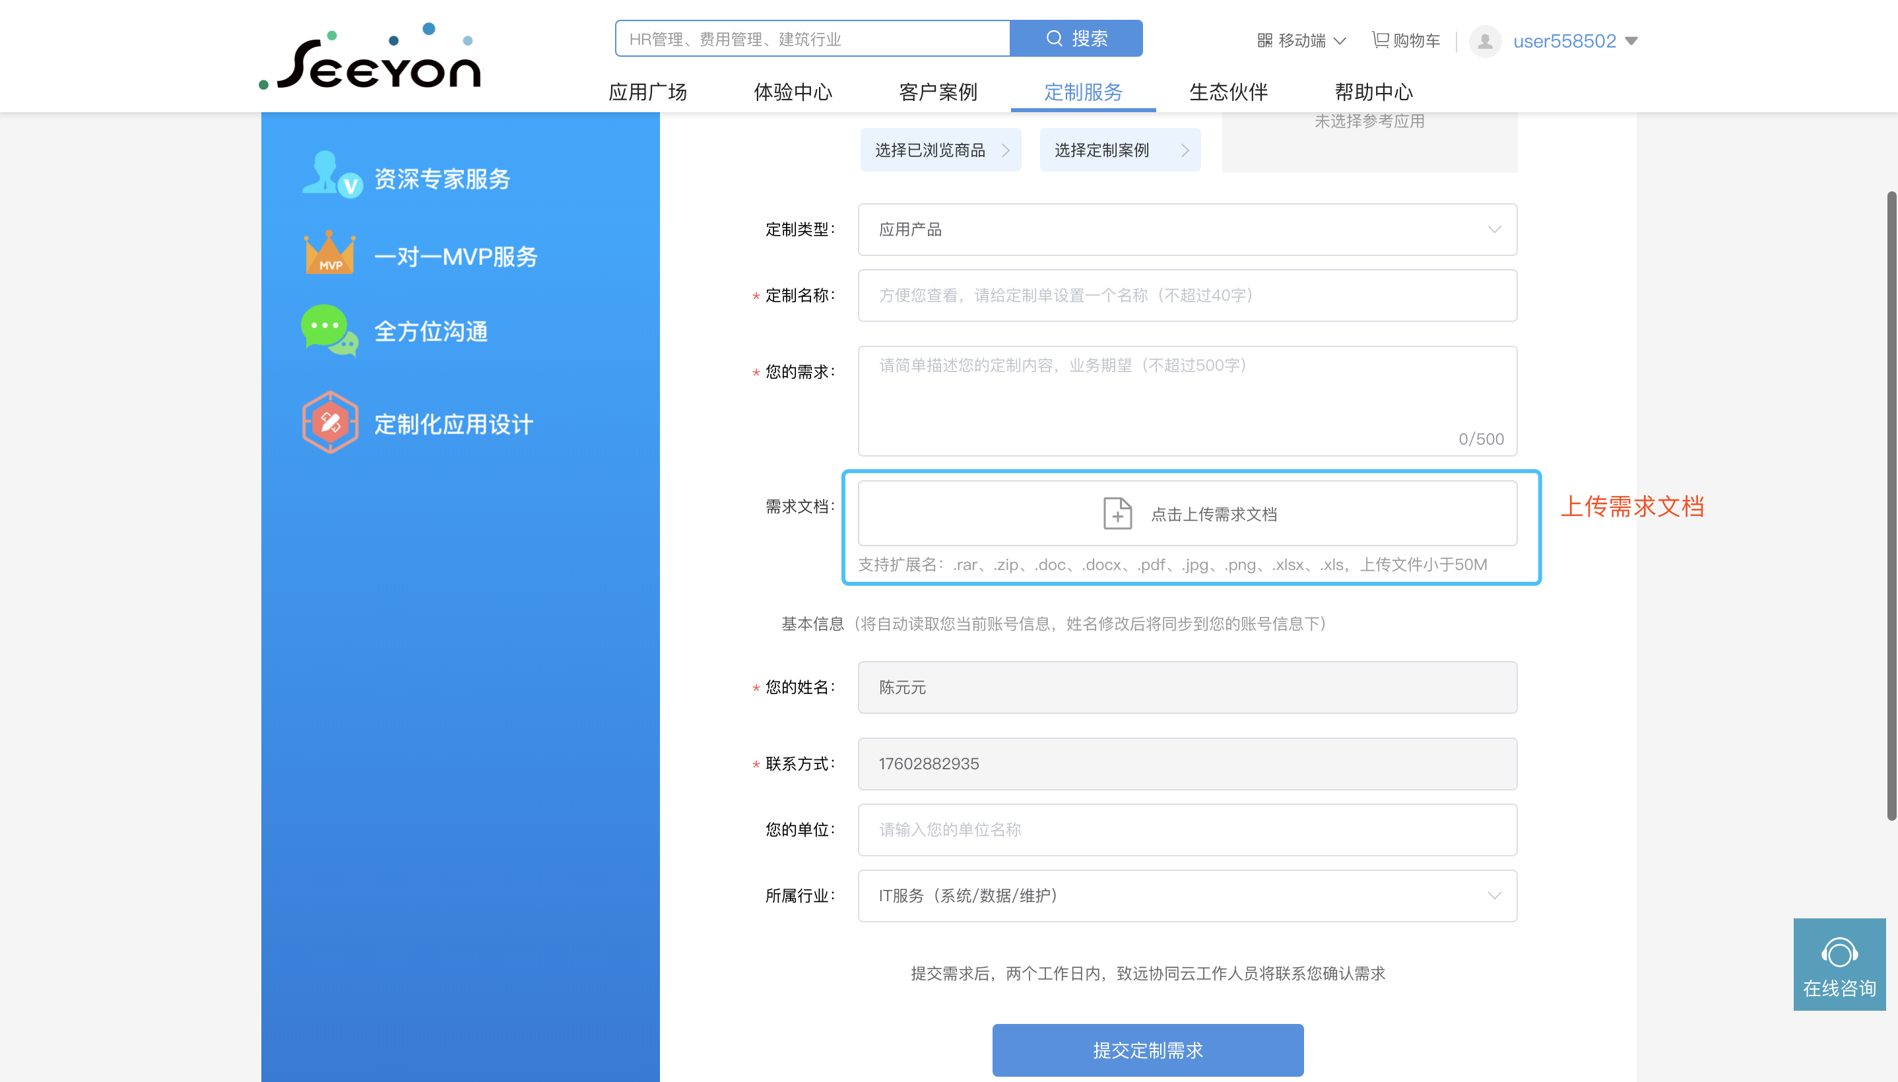Viewport: 1898px width, 1082px height.
Task: Click the Seeyon logo
Action: (x=370, y=57)
